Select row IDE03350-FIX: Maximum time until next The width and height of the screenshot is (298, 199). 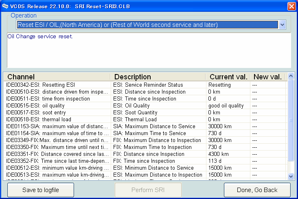point(145,147)
